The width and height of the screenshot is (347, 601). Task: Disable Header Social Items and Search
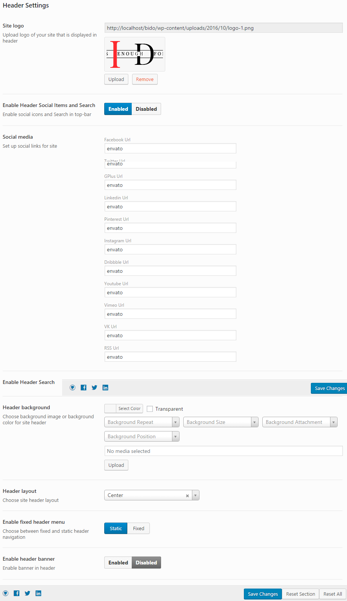[x=146, y=109]
